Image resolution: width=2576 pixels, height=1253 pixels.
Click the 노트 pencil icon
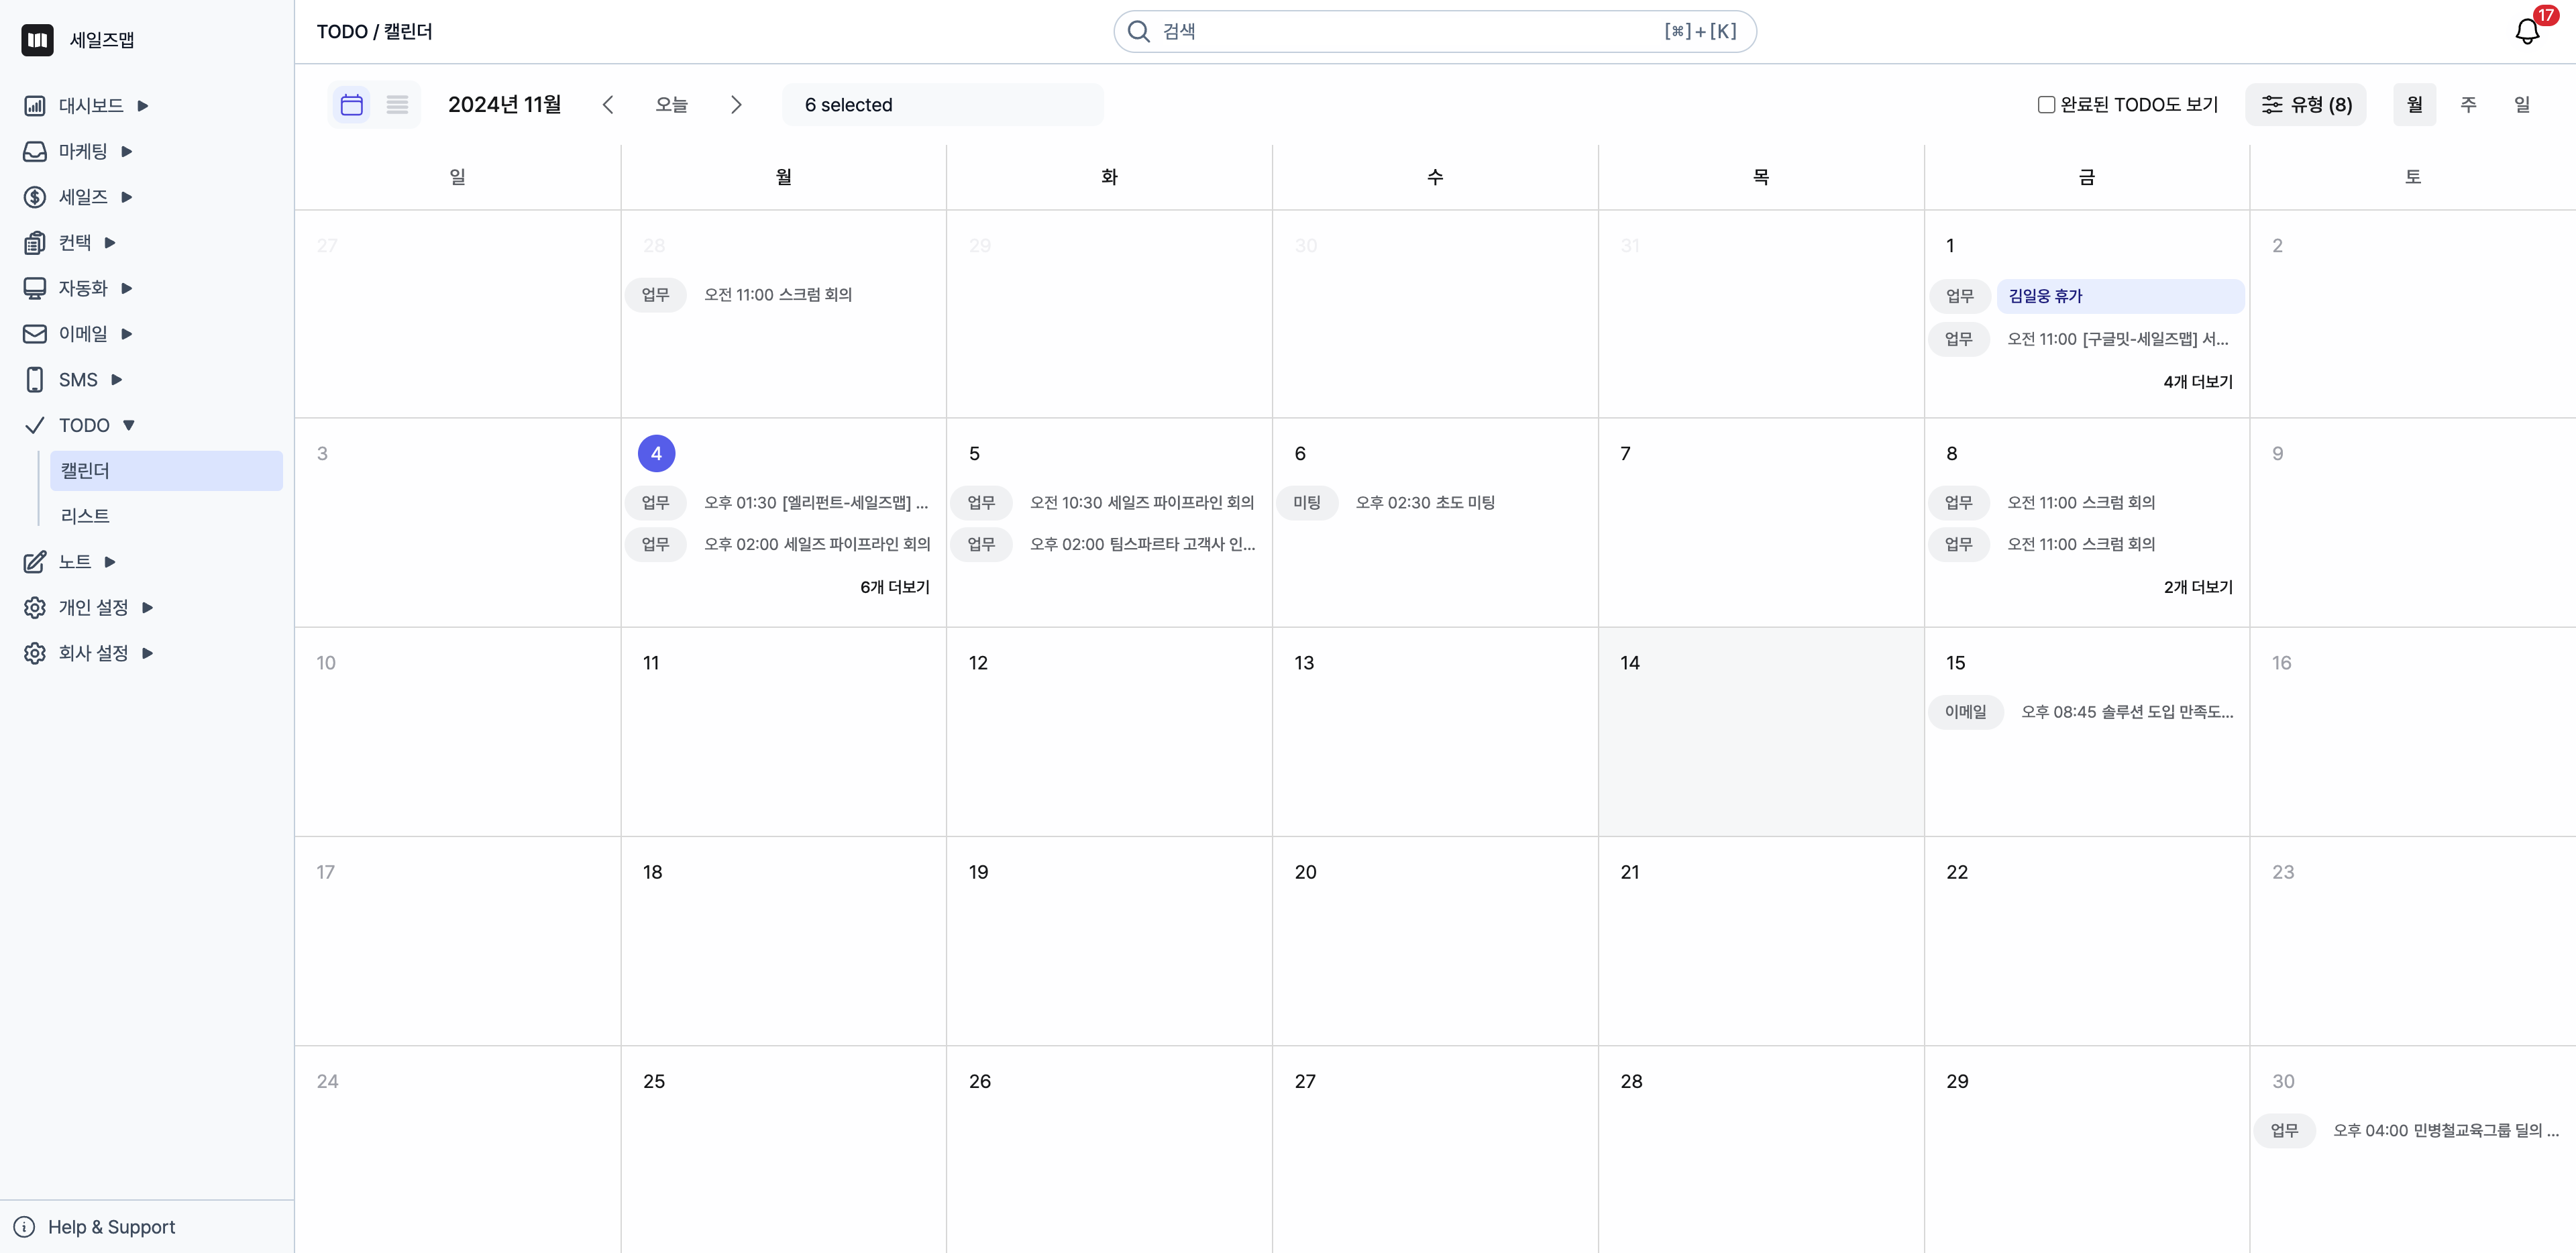(x=35, y=562)
